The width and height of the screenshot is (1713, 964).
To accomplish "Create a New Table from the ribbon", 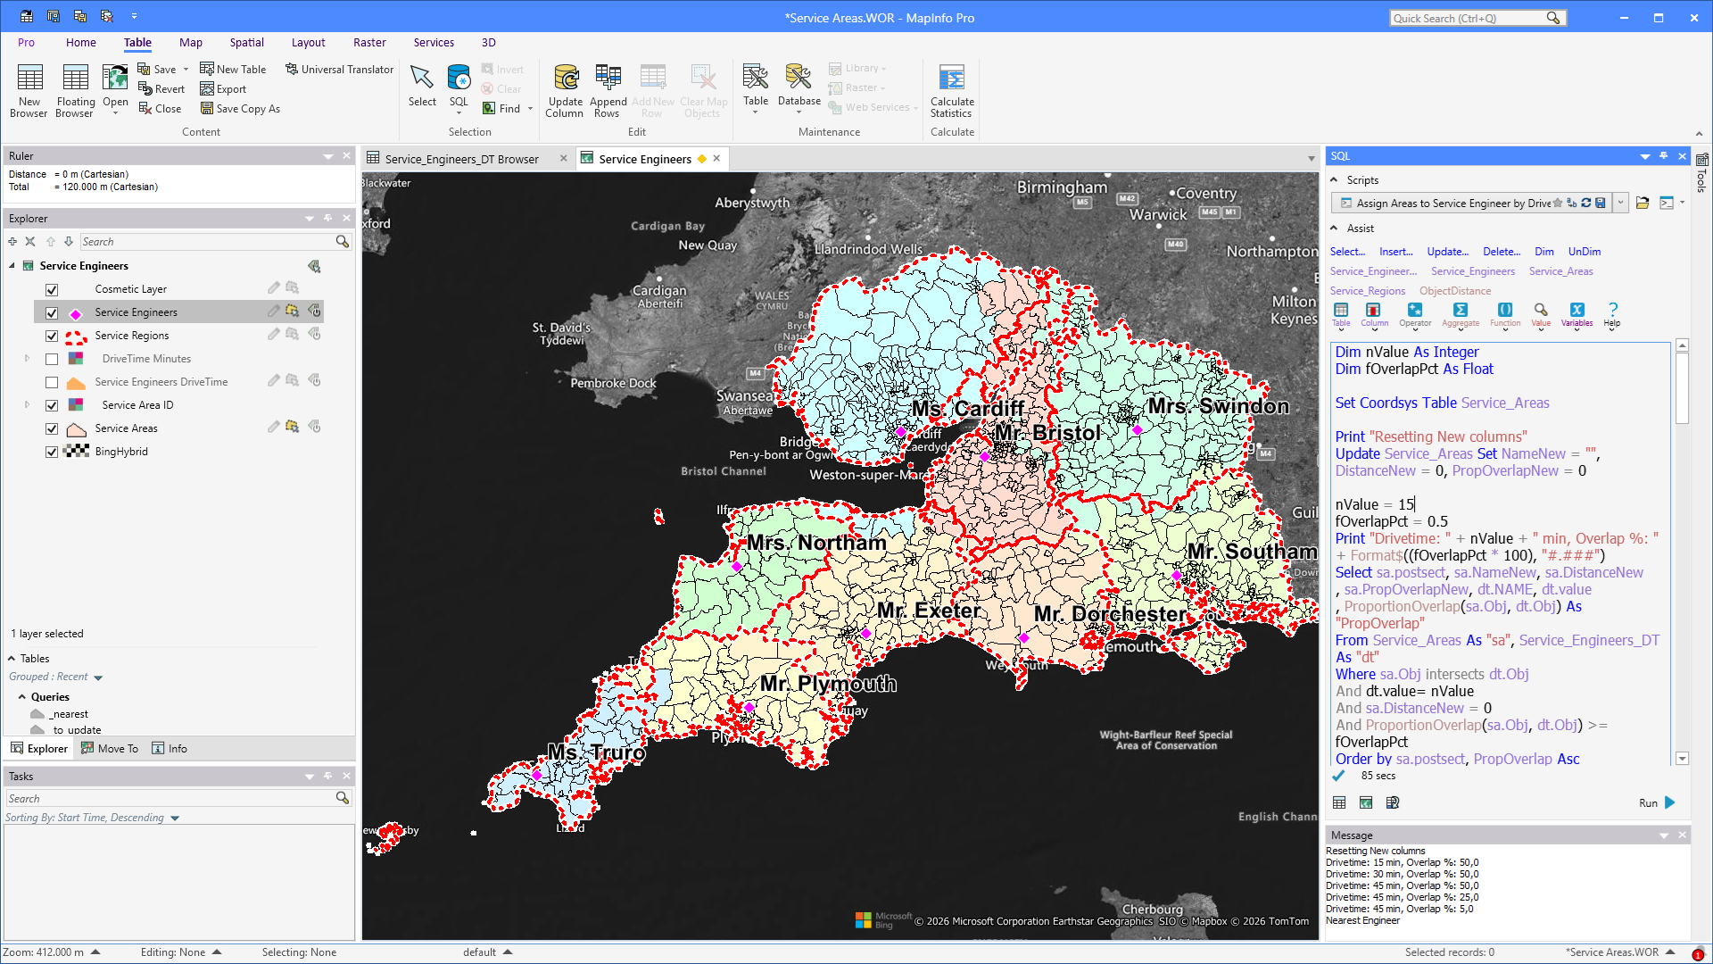I will (x=233, y=70).
